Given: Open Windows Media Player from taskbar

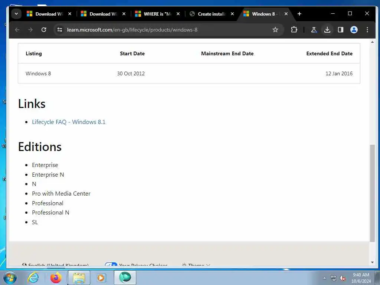Looking at the screenshot, I should [x=101, y=278].
